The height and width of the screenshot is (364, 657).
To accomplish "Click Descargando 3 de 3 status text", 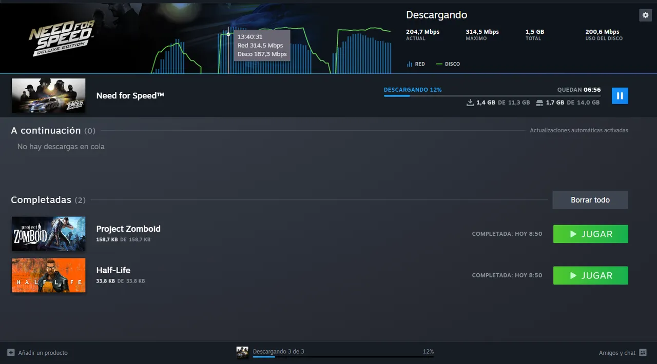I will pos(279,352).
